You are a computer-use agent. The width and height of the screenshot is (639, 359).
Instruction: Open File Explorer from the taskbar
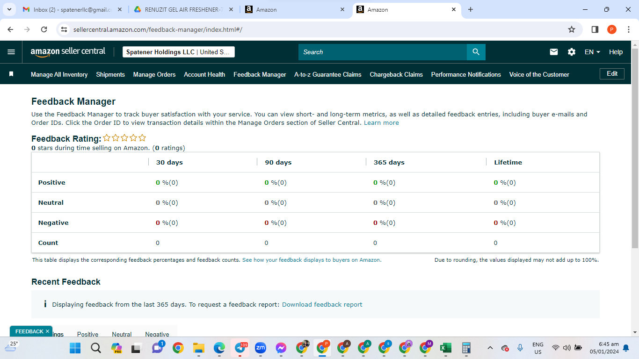pos(199,348)
